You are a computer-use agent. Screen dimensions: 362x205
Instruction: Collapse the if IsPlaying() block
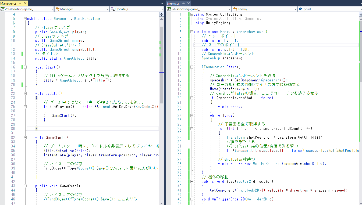coord(25,107)
